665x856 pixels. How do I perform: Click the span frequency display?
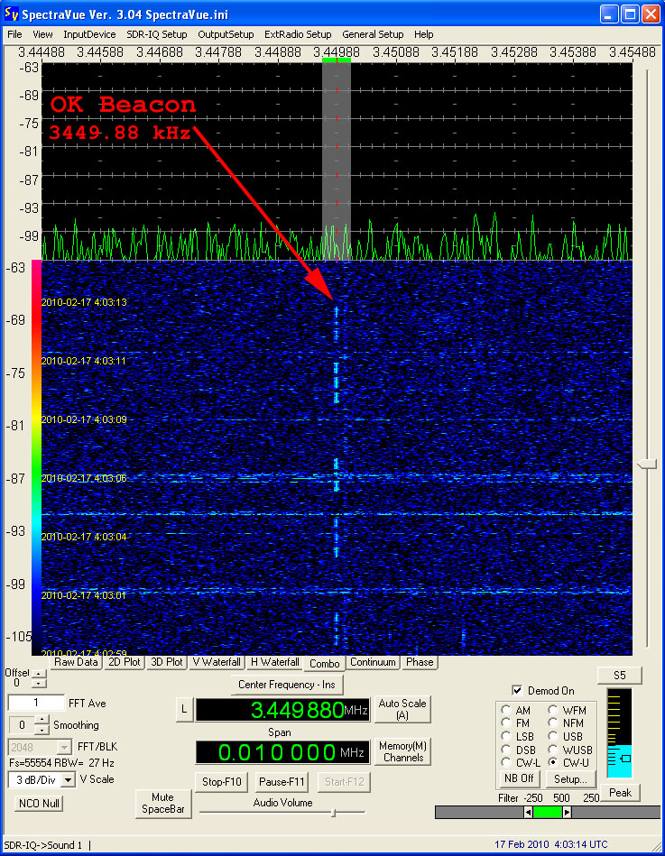coord(282,752)
